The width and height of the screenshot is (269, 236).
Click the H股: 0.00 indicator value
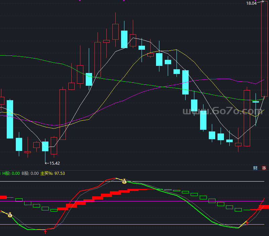tap(11, 173)
